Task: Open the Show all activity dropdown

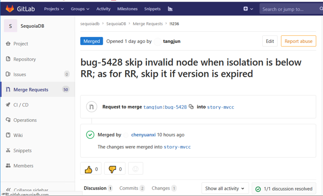Action: (225, 188)
